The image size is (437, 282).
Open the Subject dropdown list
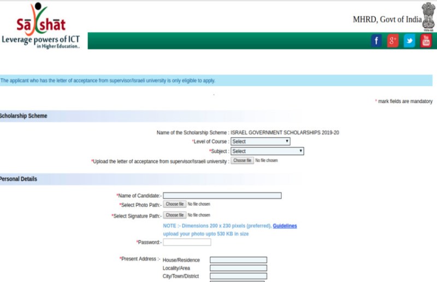(267, 151)
